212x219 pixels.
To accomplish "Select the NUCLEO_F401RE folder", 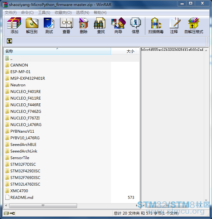I will (23, 91).
